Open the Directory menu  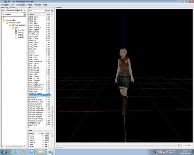point(5,5)
